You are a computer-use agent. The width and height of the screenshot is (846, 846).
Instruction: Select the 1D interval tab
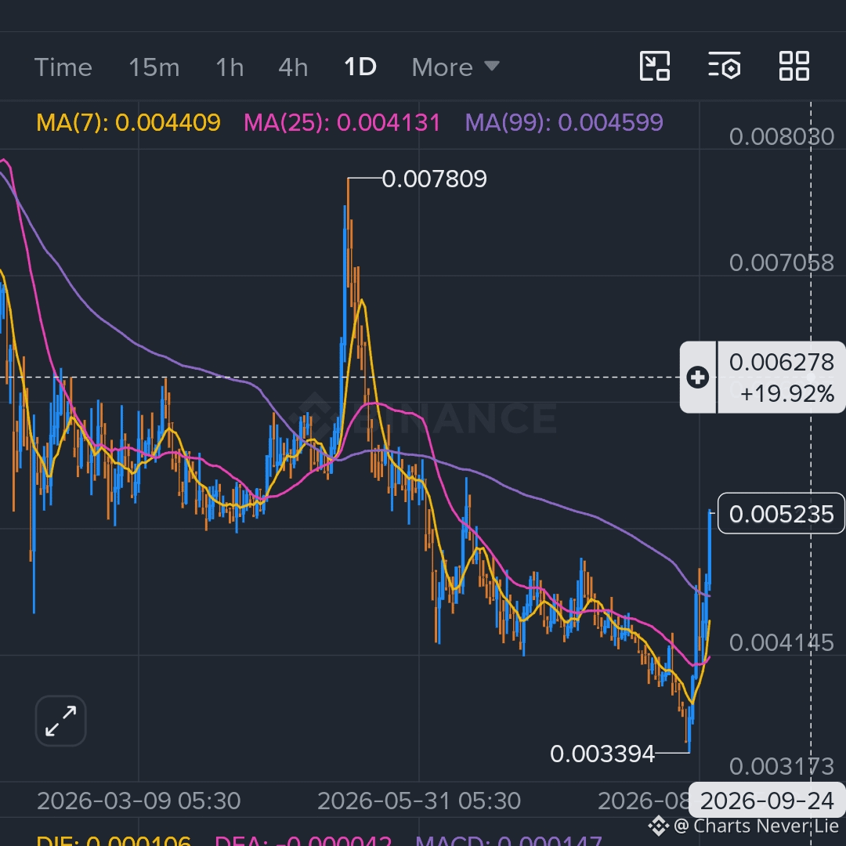[360, 67]
